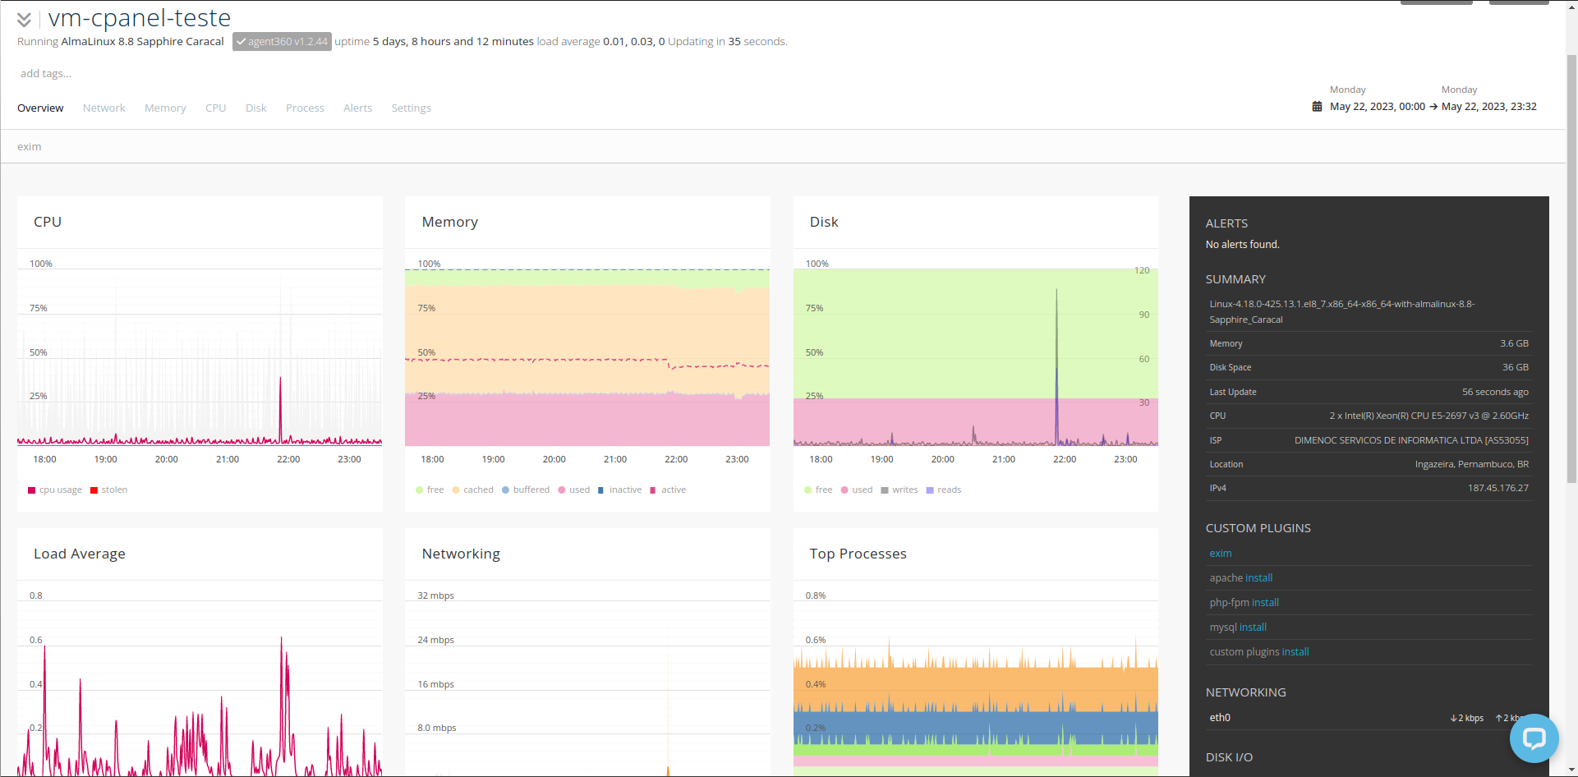Open the calendar date range icon
Viewport: 1578px width, 777px height.
pyautogui.click(x=1317, y=107)
